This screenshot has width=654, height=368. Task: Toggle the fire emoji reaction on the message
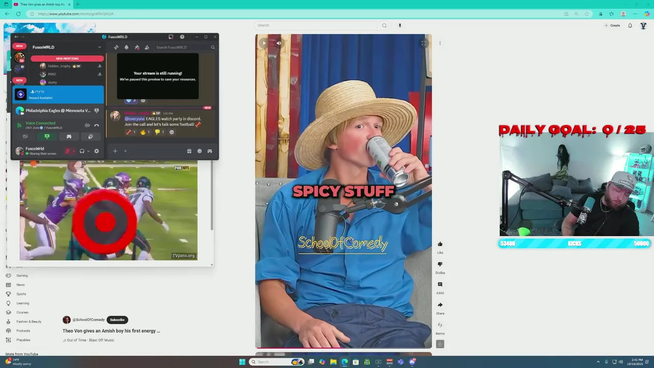[x=145, y=132]
